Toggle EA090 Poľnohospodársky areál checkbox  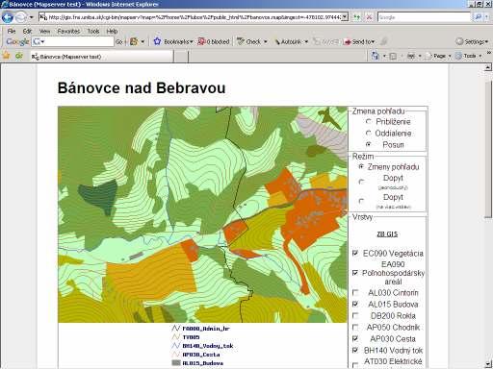(355, 273)
